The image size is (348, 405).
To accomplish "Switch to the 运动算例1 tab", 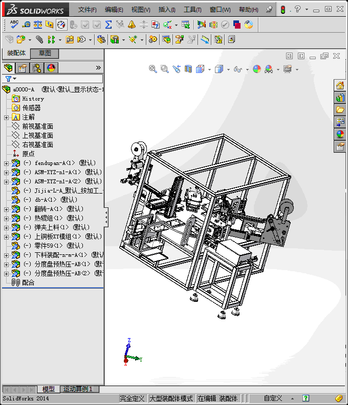I will (x=80, y=389).
